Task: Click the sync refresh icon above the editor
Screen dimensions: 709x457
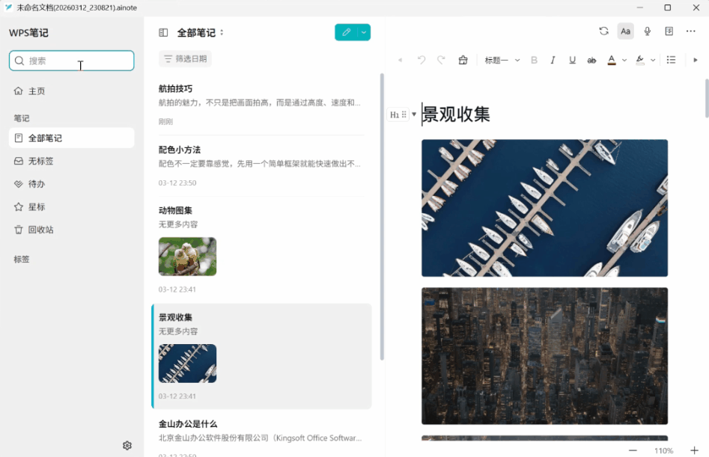Action: (x=604, y=31)
